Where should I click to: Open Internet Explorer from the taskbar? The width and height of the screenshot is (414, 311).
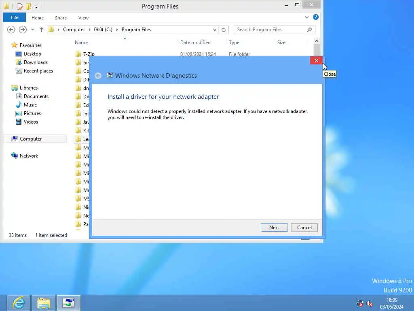click(x=19, y=303)
